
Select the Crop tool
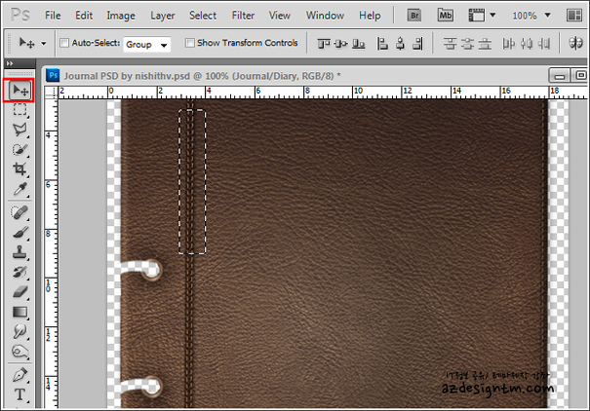[20, 169]
